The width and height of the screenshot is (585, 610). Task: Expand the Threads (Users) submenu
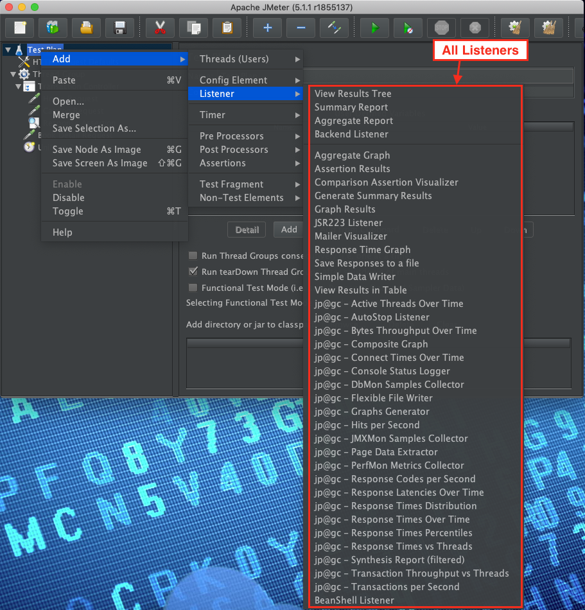pyautogui.click(x=245, y=59)
